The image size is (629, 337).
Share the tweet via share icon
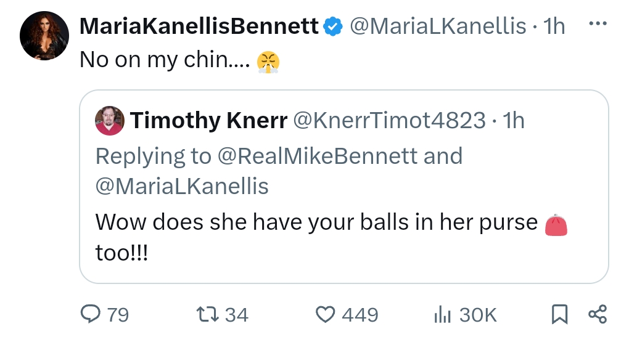point(598,315)
